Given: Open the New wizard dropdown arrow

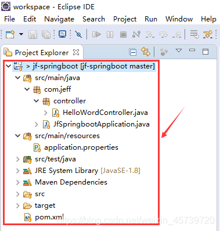Looking at the screenshot, I should click(21, 34).
